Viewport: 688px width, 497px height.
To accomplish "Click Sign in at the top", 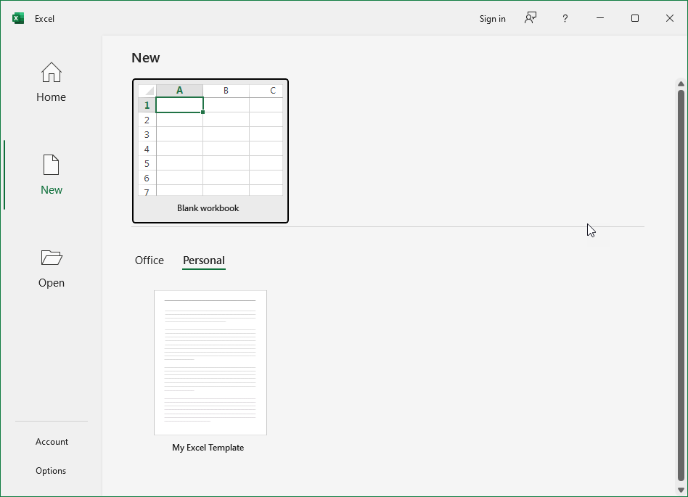I will pyautogui.click(x=492, y=19).
